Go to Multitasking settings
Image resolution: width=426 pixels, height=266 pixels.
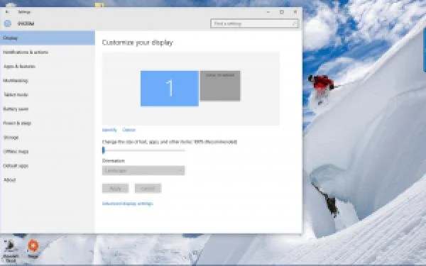pos(48,81)
